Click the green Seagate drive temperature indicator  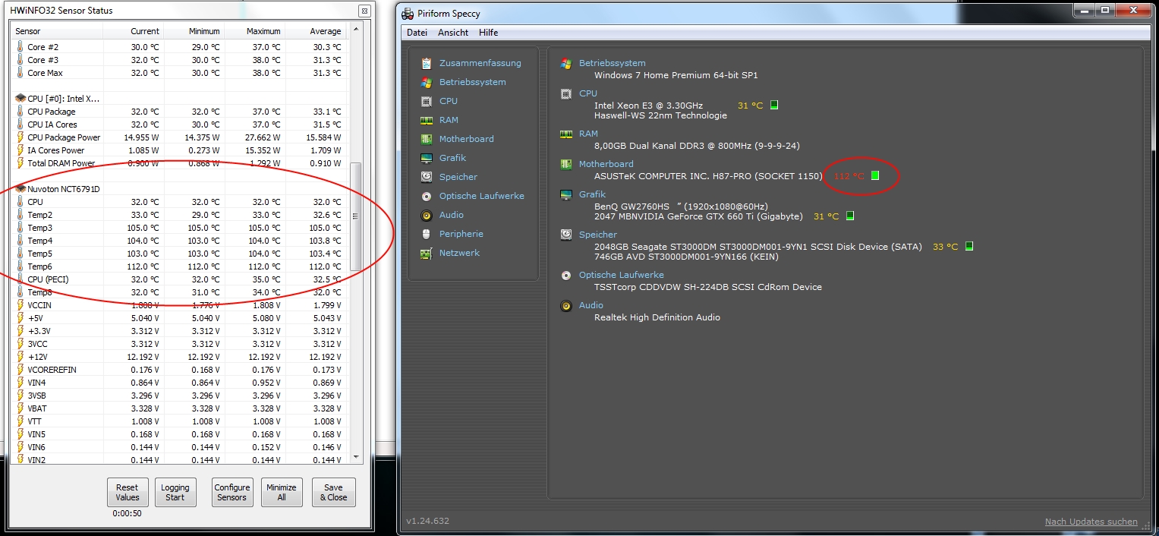[969, 247]
